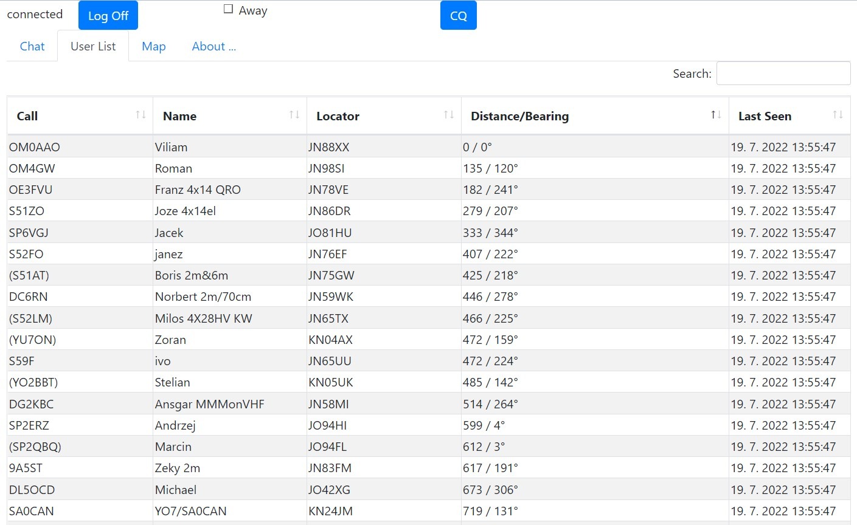Select call sign OM0AAO
This screenshot has width=857, height=525.
[x=35, y=147]
